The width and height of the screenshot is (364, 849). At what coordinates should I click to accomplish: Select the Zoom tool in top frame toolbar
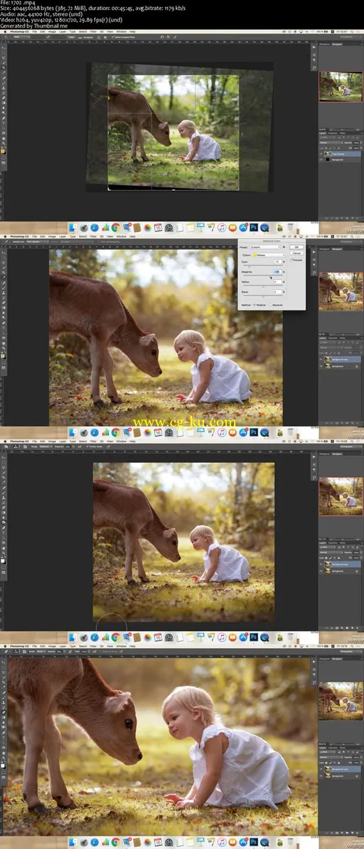pos(4,142)
